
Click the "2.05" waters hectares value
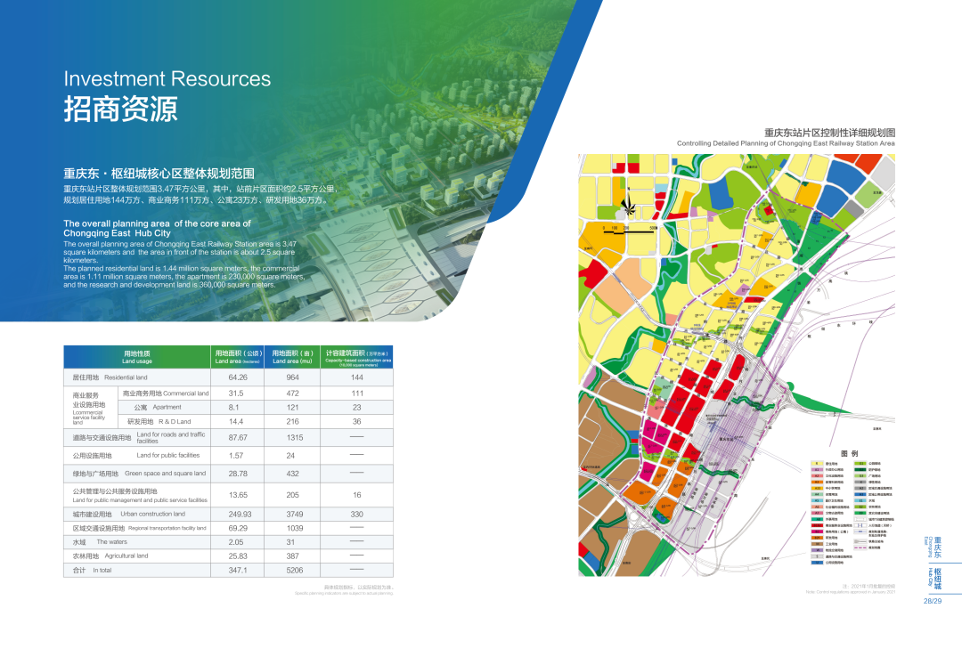[236, 542]
